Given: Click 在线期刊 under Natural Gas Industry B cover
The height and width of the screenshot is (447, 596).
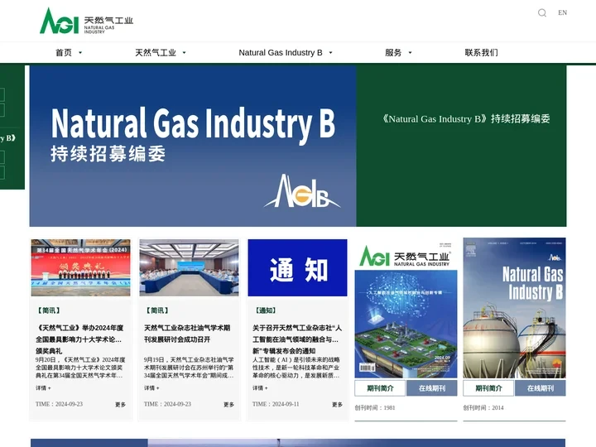Looking at the screenshot, I should [x=540, y=388].
